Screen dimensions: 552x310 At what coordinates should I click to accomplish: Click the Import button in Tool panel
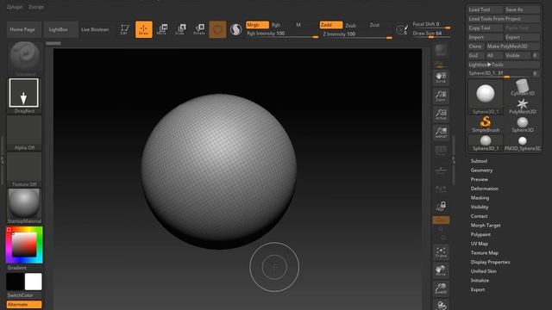[x=486, y=37]
